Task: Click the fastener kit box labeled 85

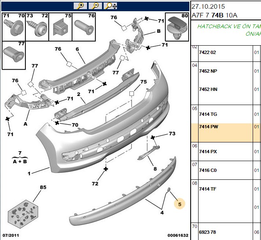Action: coord(23,214)
